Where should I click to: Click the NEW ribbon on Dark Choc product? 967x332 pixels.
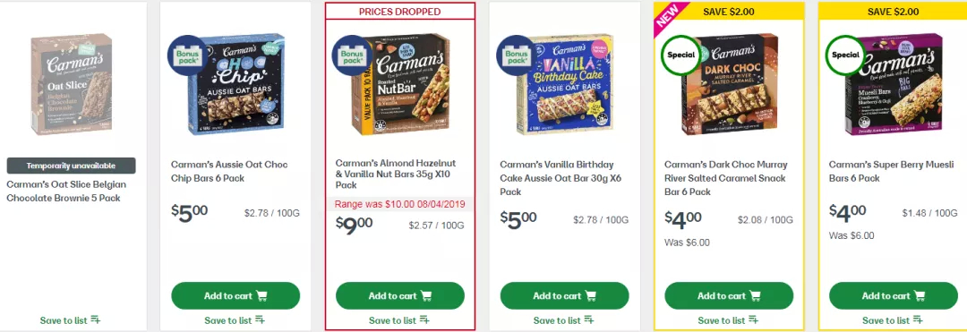[x=665, y=15]
